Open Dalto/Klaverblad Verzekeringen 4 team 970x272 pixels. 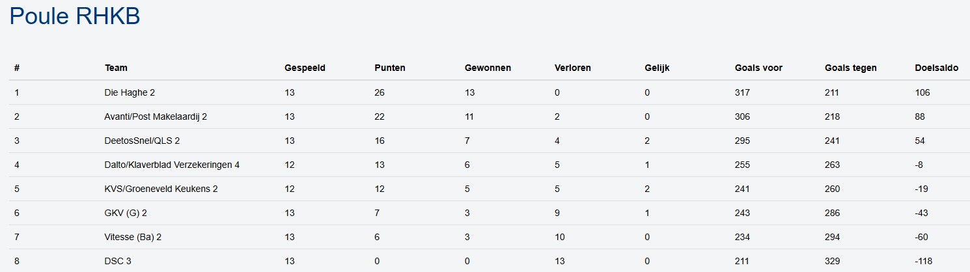[172, 165]
